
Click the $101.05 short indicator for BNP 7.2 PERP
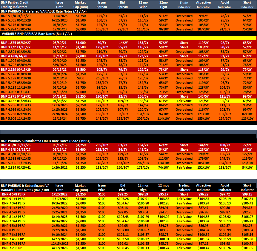[247, 248]
